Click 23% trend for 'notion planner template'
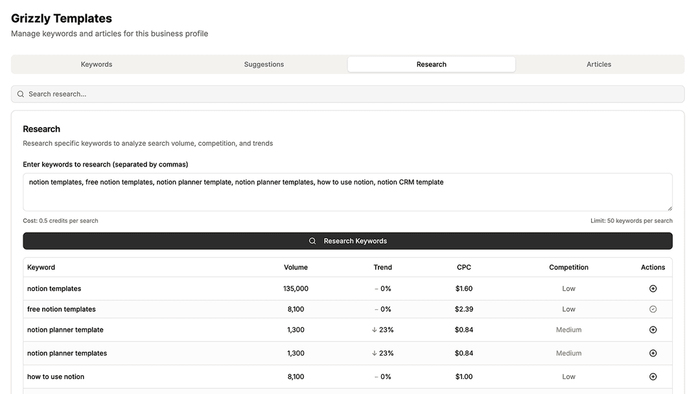 click(382, 330)
